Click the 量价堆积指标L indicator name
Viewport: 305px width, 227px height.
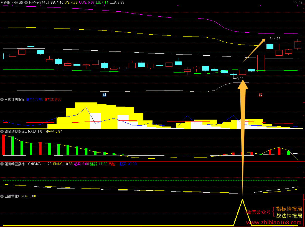[16, 131]
